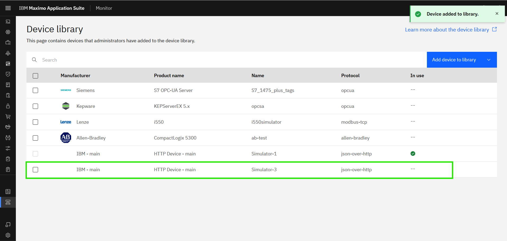Click the Simulator-1 row checkbox
This screenshot has width=507, height=241.
[35, 154]
